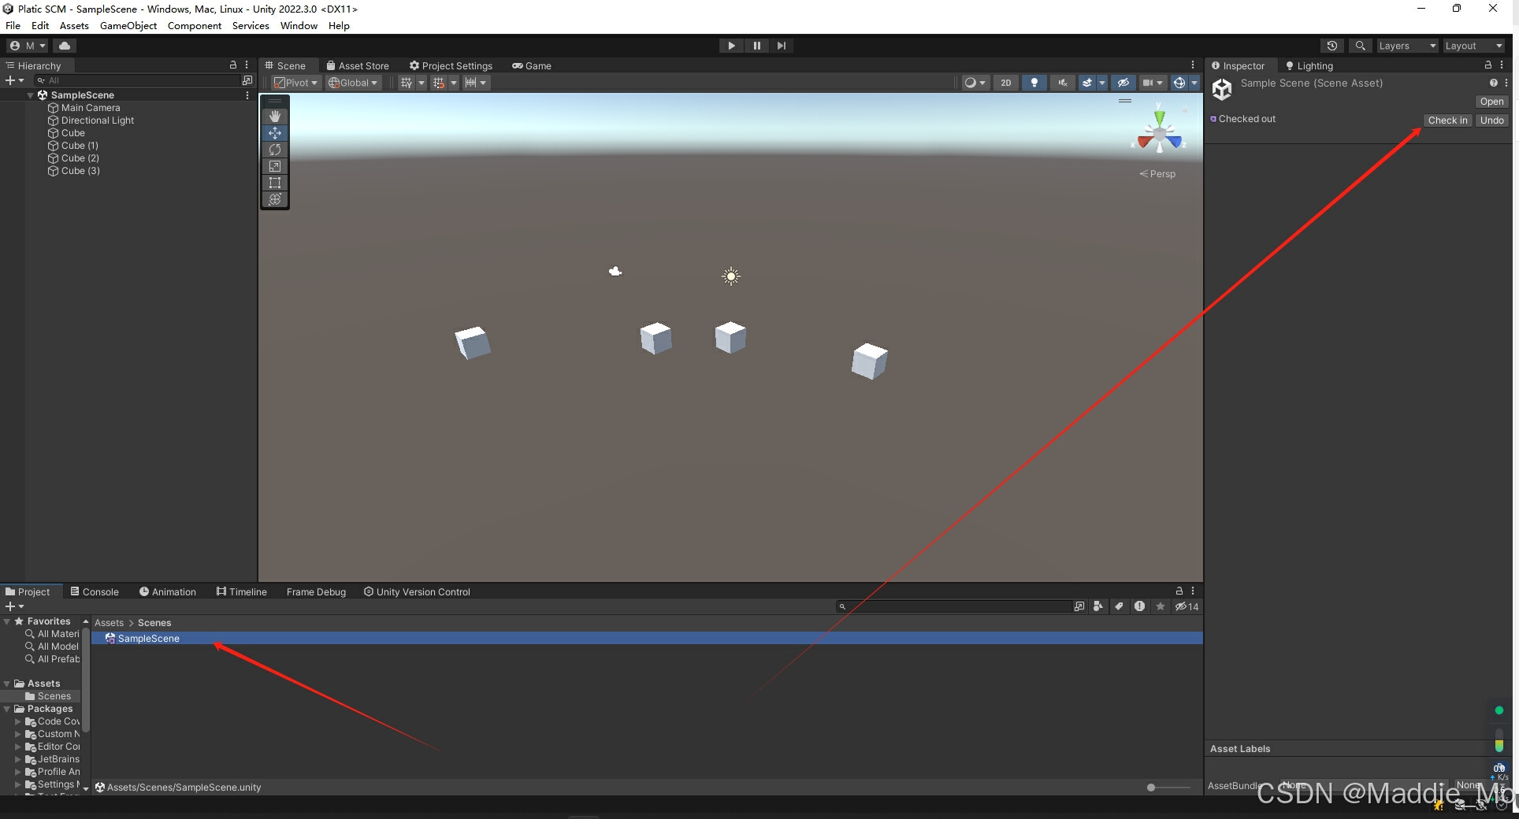1519x819 pixels.
Task: Toggle scene audio mute
Action: 1063,83
